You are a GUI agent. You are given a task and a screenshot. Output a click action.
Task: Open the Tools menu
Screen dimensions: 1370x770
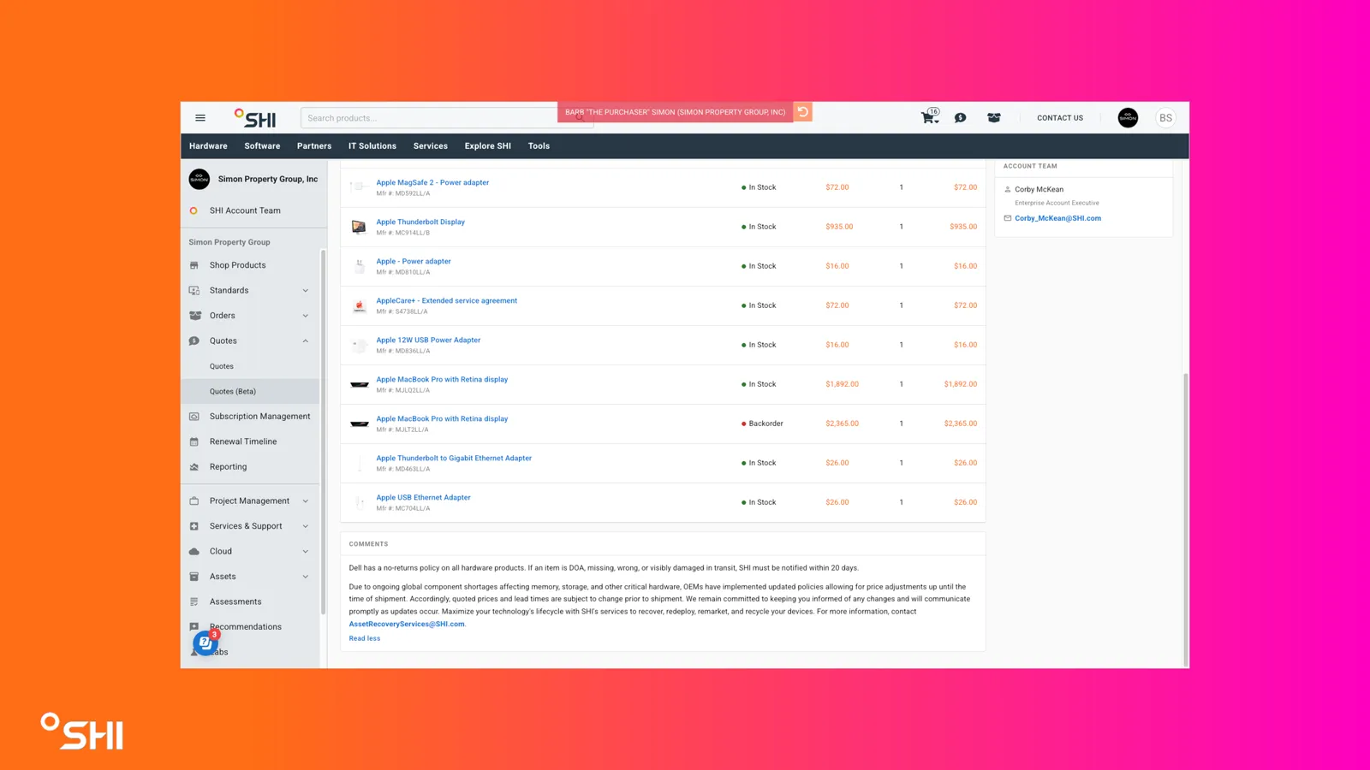coord(539,146)
